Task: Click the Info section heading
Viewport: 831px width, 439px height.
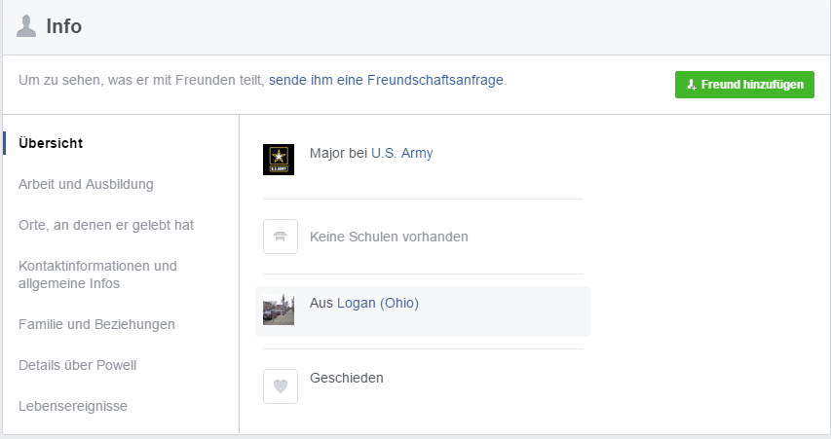Action: click(x=64, y=26)
